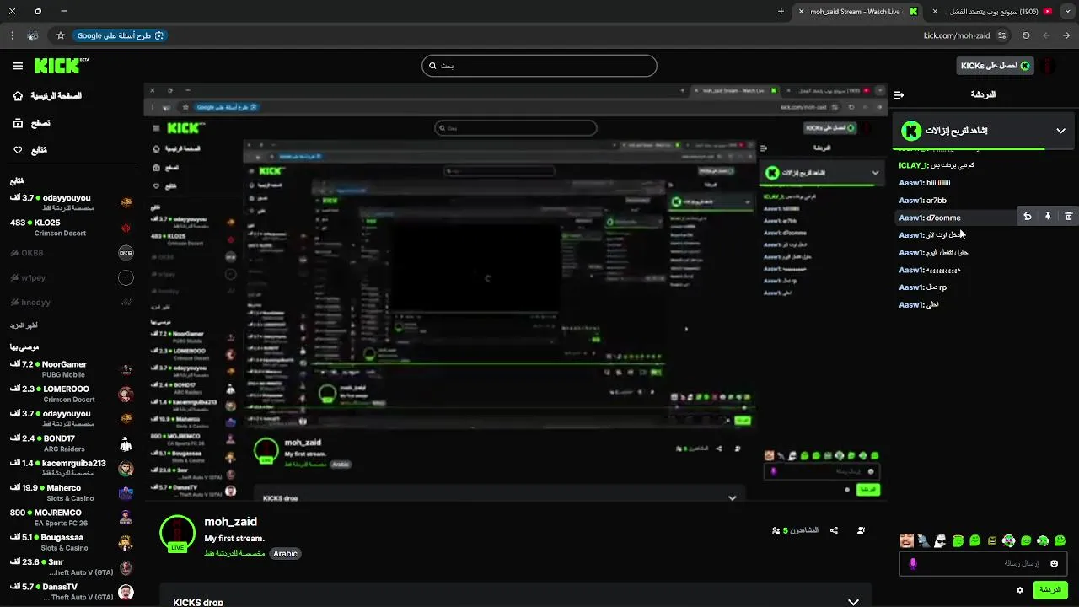Click show more under following list

[x=24, y=325]
